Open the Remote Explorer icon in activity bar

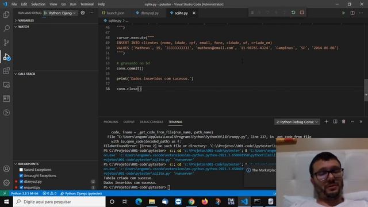tap(6, 85)
